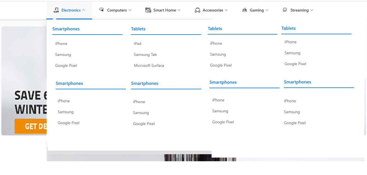Collapse the Electronics menu with its chevron
The width and height of the screenshot is (367, 175).
pos(83,10)
